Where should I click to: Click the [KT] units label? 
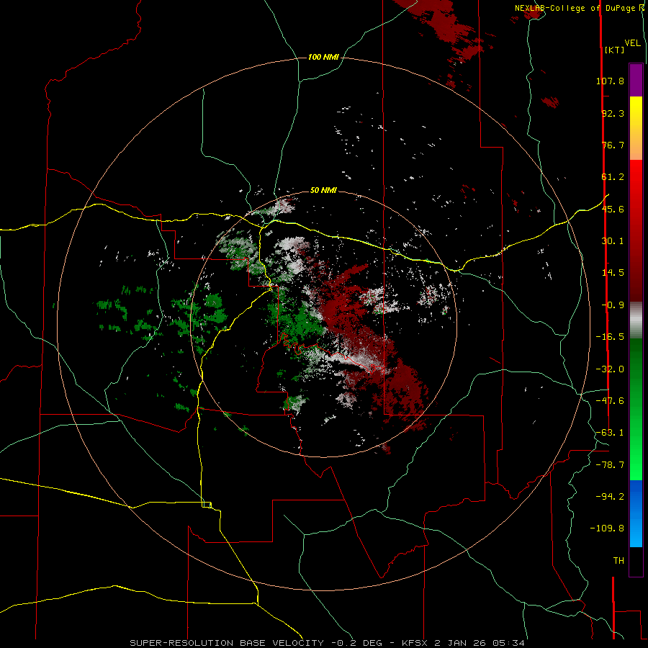(x=614, y=50)
